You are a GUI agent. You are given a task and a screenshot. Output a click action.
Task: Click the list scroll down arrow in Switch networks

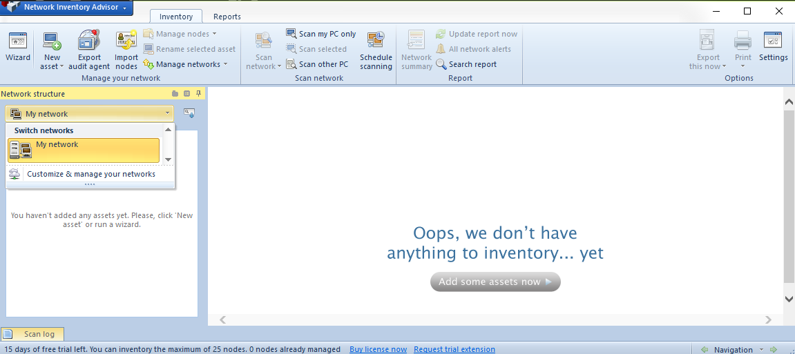tap(169, 159)
